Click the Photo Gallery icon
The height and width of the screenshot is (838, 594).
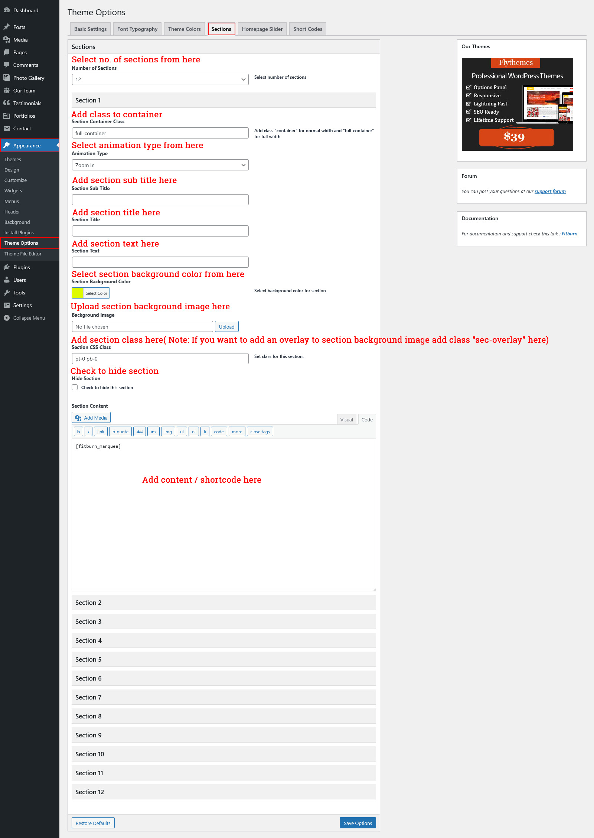[x=7, y=78]
